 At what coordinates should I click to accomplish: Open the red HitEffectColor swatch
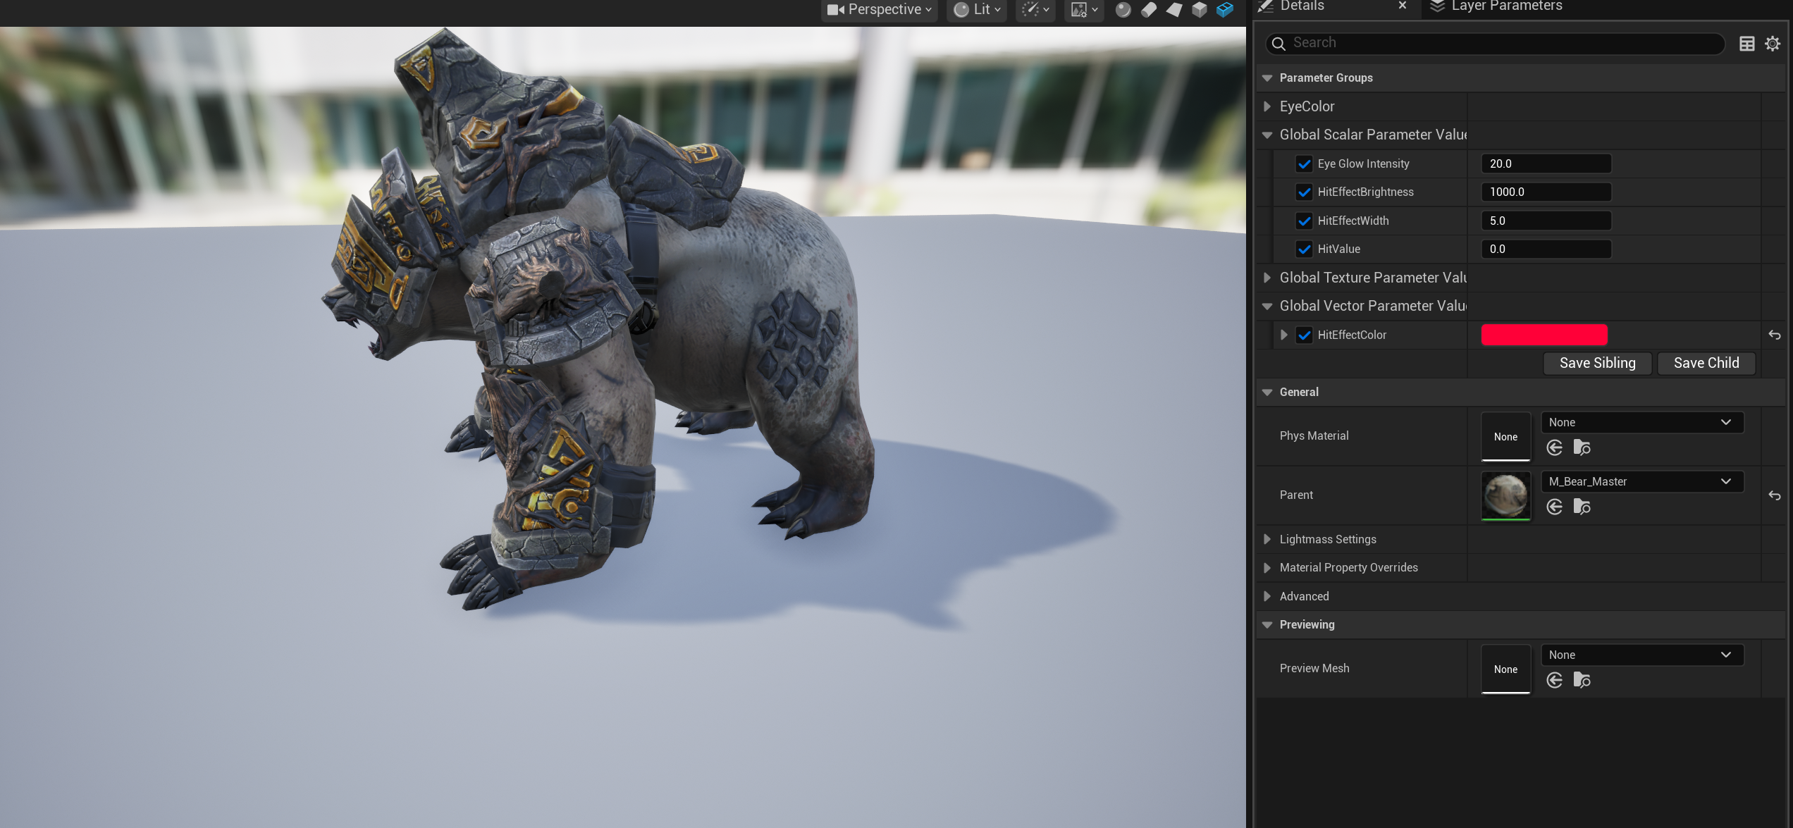[x=1544, y=335]
